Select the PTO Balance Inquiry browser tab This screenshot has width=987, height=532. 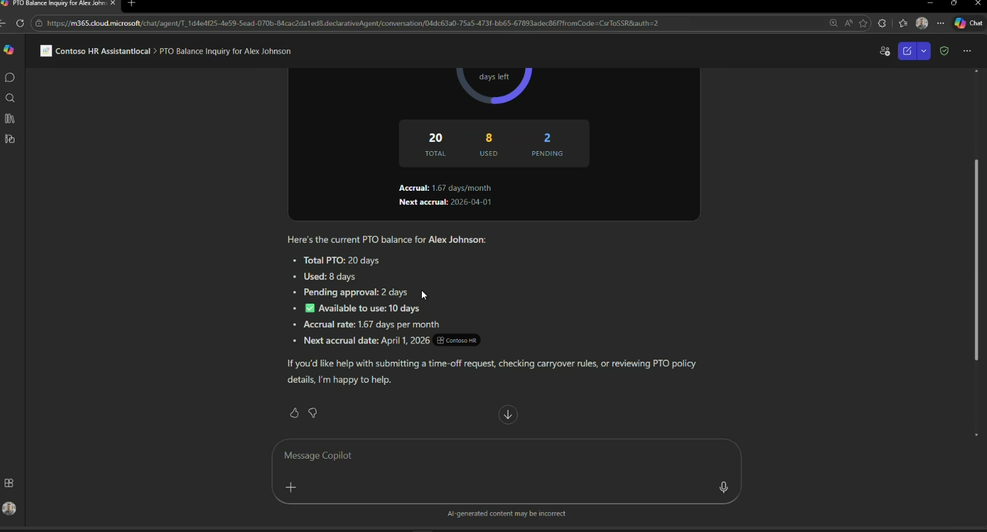tap(58, 4)
